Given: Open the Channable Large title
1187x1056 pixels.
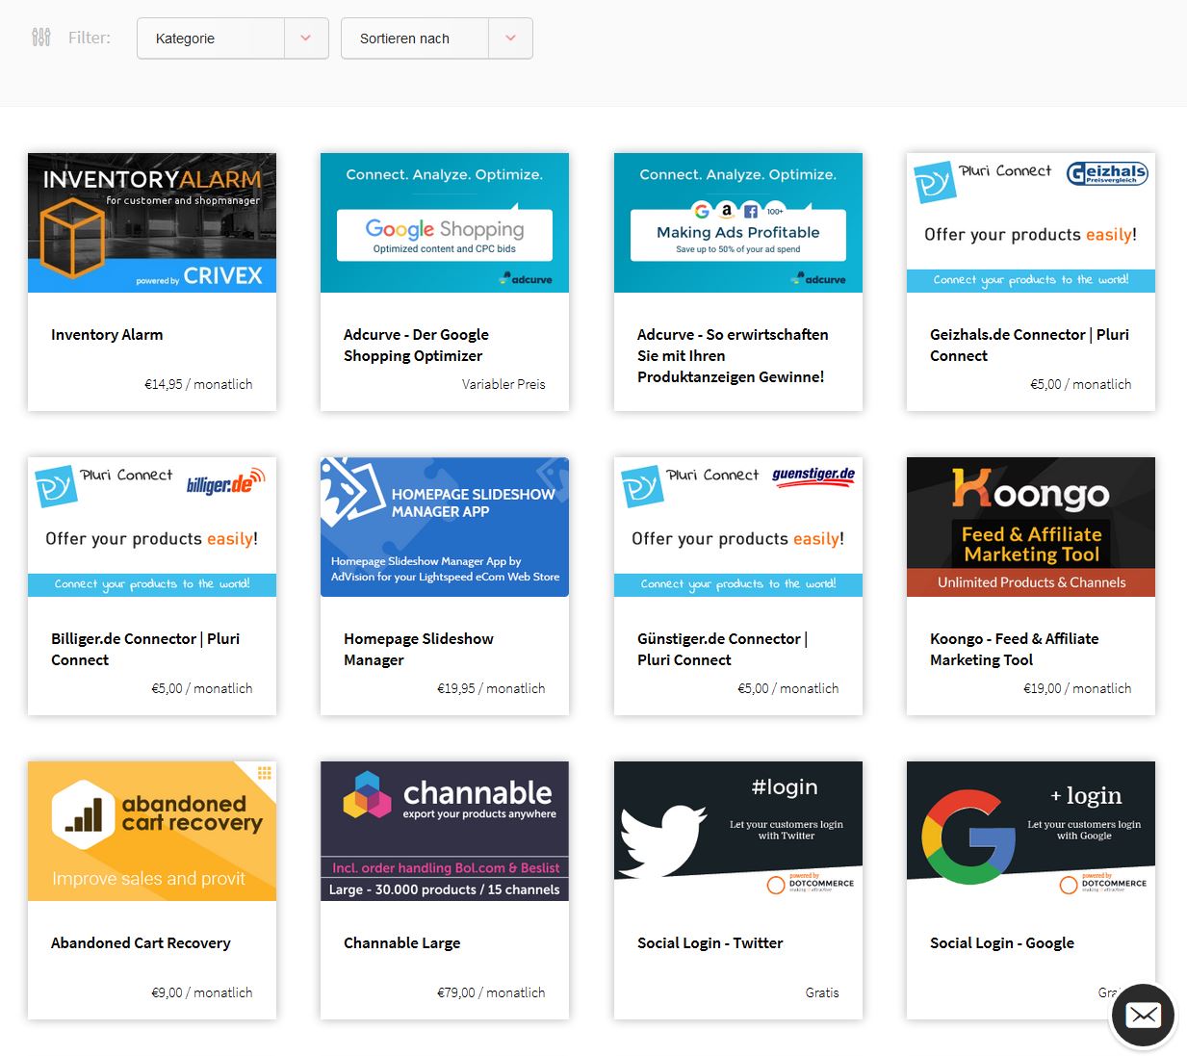Looking at the screenshot, I should tap(402, 943).
